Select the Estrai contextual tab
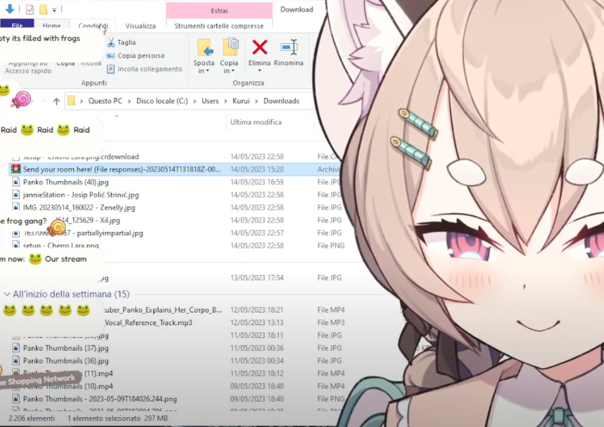The image size is (604, 427). pos(219,11)
